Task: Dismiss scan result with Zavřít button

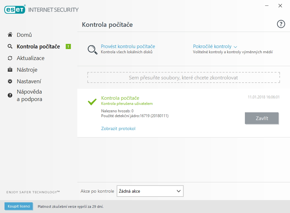Action: 262,118
